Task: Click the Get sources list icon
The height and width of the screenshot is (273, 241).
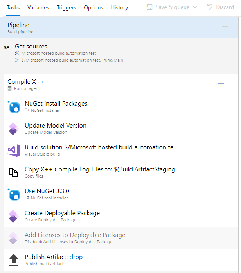Action: tap(6, 48)
